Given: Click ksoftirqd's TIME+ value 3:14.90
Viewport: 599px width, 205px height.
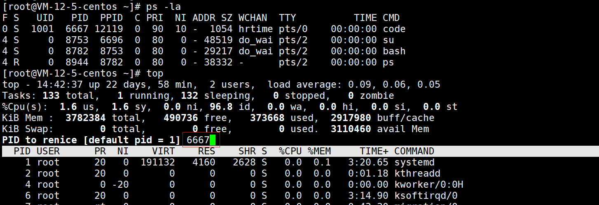Looking at the screenshot, I should tap(368, 196).
